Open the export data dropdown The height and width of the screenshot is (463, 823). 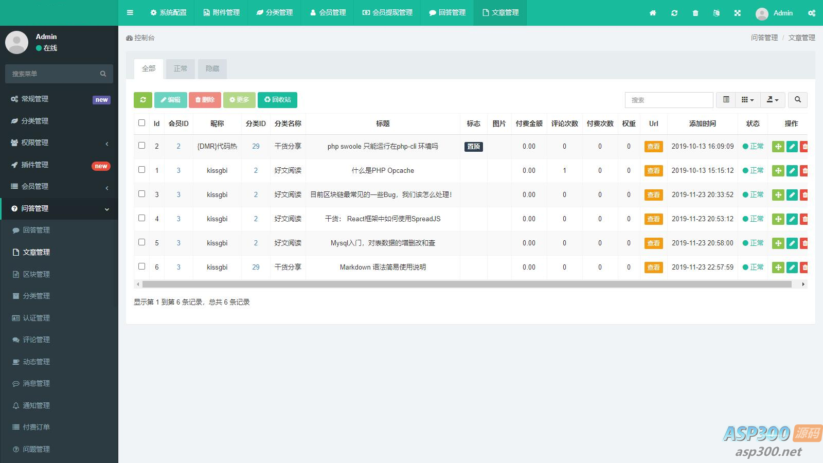pyautogui.click(x=773, y=100)
